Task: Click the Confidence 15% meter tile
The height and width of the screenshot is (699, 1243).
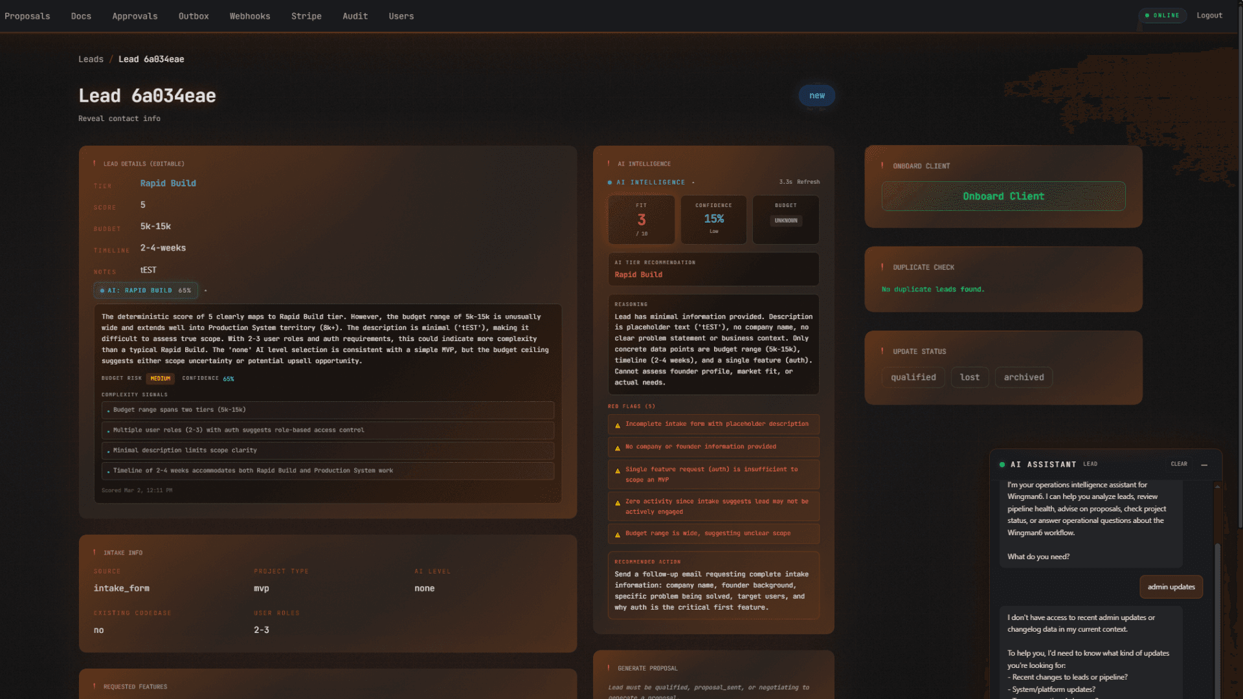Action: pos(713,219)
